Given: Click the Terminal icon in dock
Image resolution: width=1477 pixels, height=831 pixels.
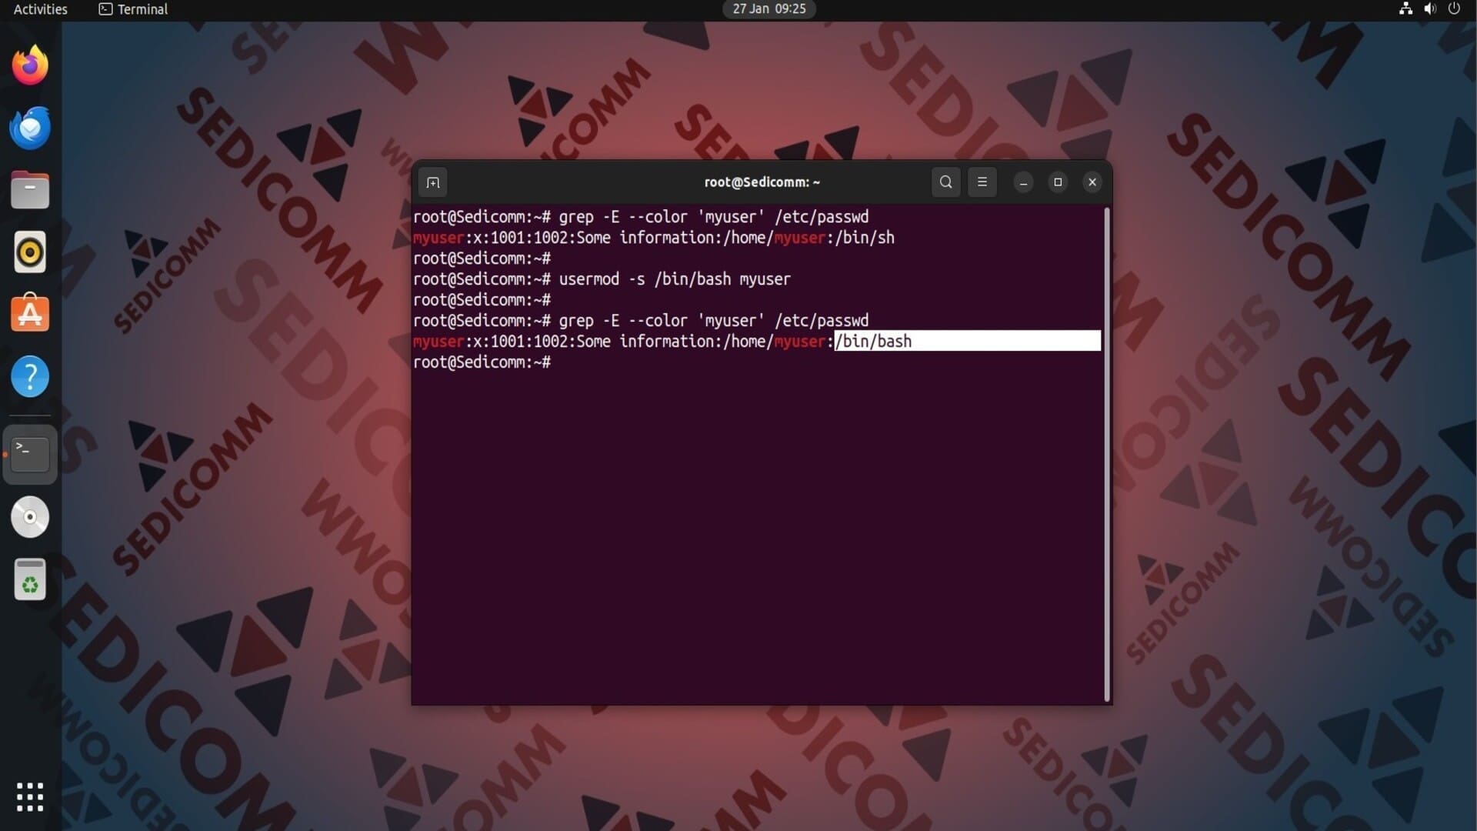Looking at the screenshot, I should (x=30, y=454).
